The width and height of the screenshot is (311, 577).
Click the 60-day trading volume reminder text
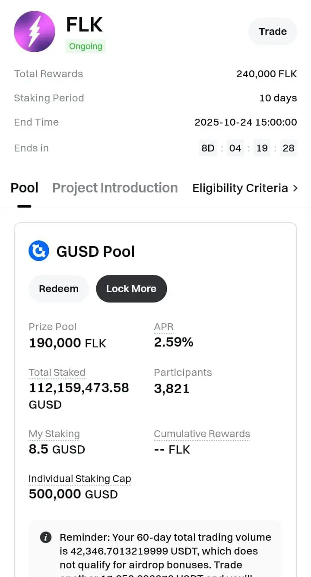(165, 551)
